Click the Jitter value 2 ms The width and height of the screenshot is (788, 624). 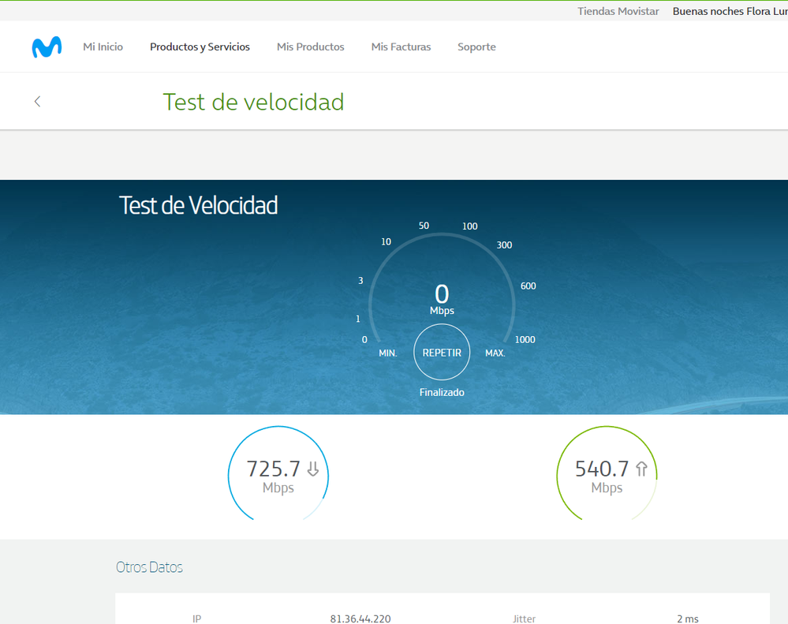tap(687, 618)
